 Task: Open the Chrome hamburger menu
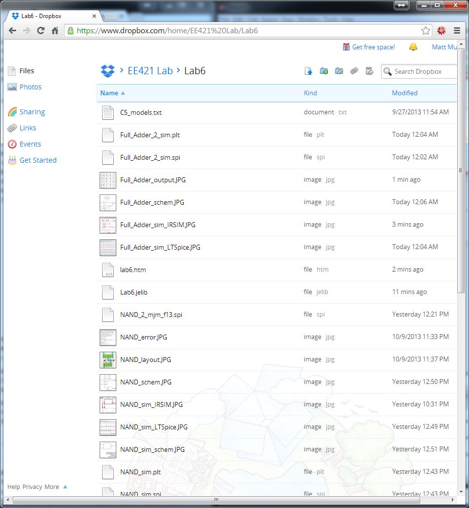coord(457,31)
